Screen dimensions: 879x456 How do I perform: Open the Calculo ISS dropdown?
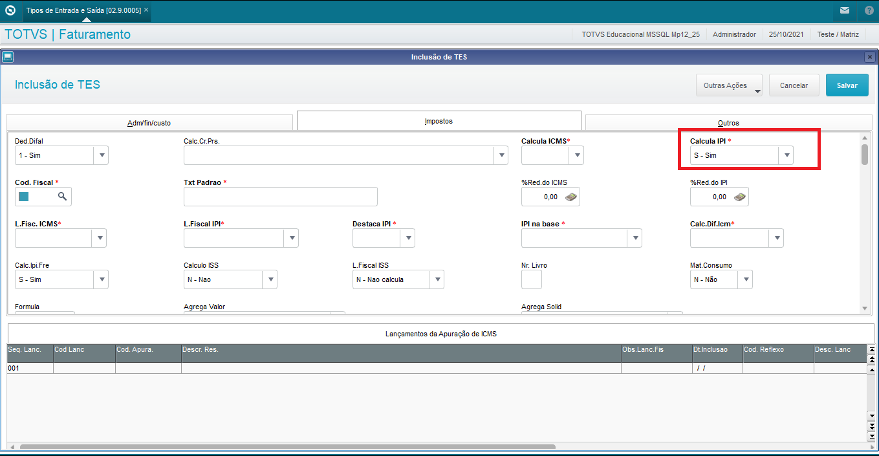pyautogui.click(x=270, y=279)
